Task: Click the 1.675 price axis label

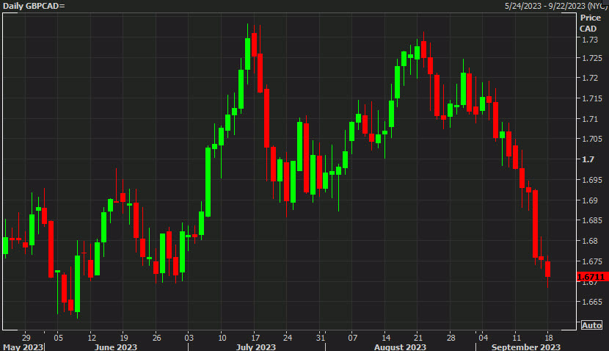Action: click(x=592, y=261)
